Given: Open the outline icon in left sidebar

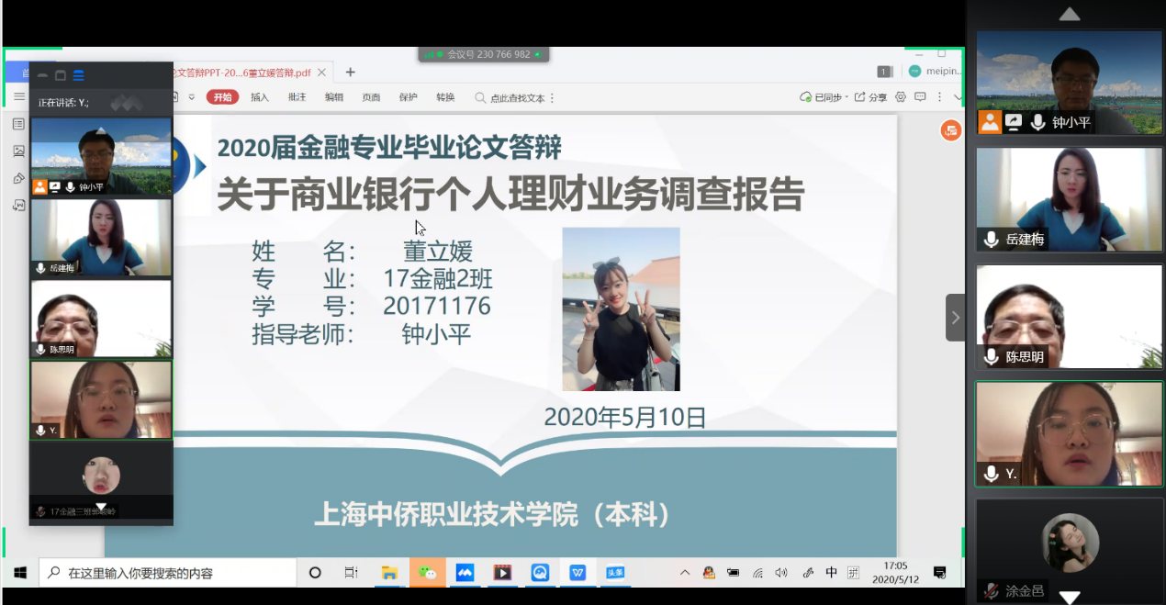Looking at the screenshot, I should pyautogui.click(x=18, y=124).
